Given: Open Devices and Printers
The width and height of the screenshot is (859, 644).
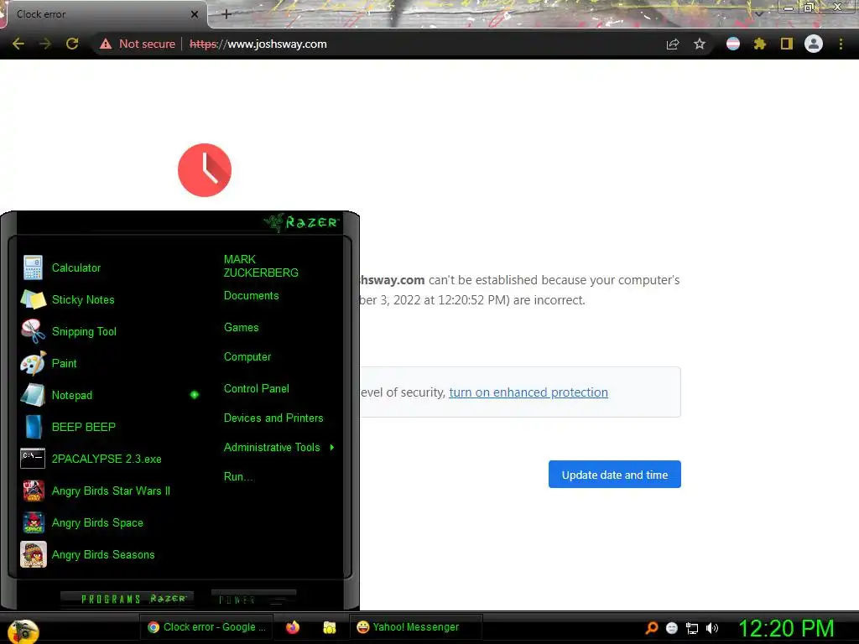Looking at the screenshot, I should point(273,418).
